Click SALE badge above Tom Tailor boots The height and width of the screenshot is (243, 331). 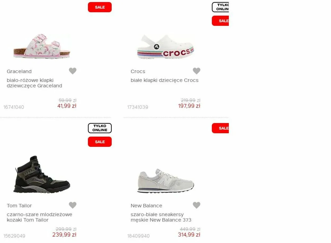(x=100, y=142)
